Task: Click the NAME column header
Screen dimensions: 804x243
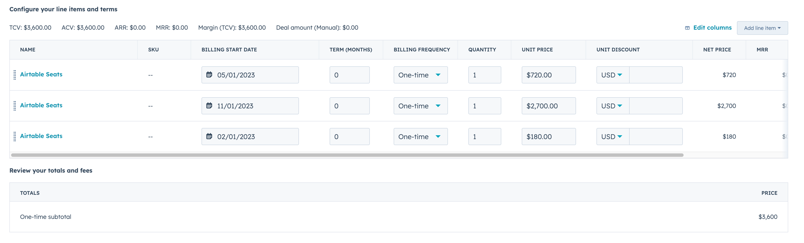Action: (x=27, y=50)
